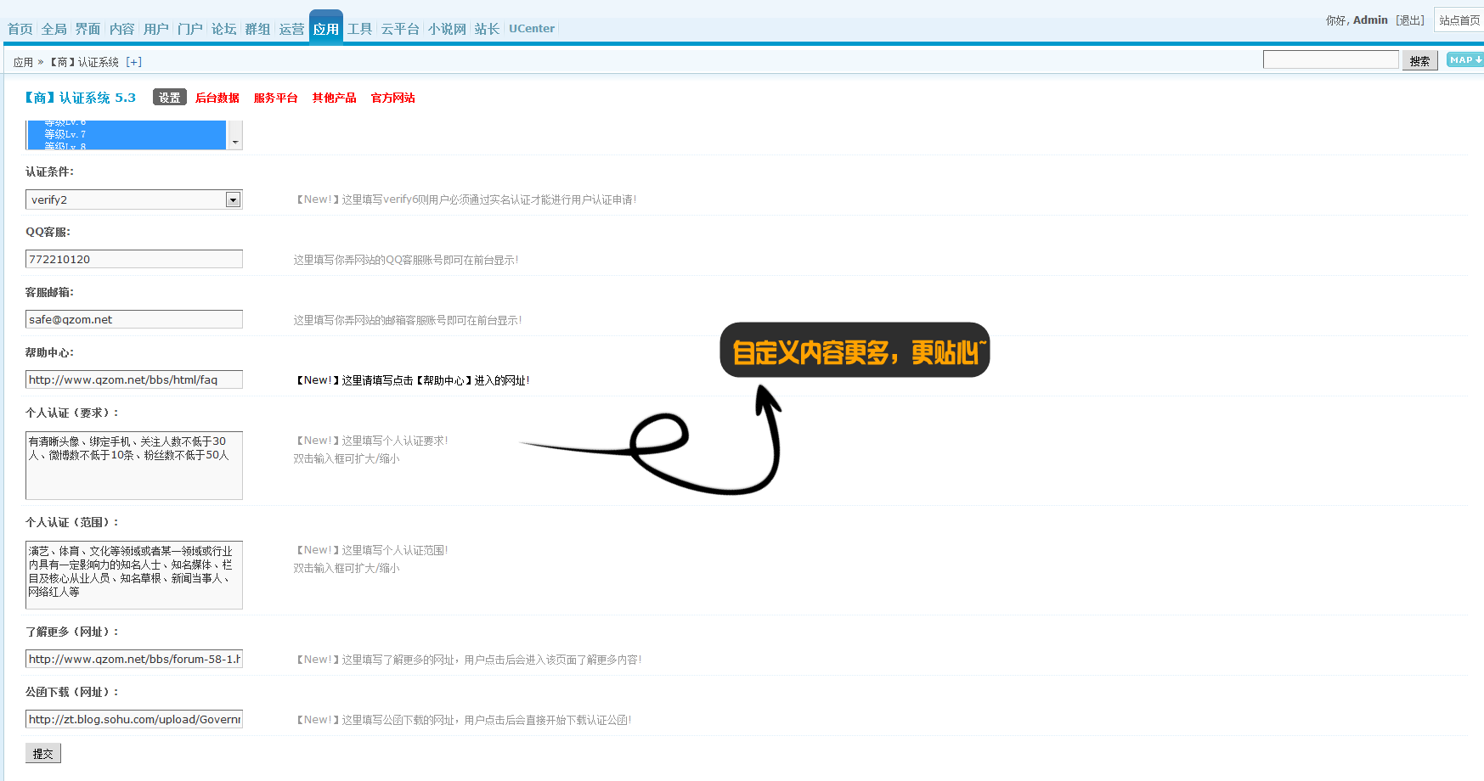Click the 帮助中心 URL input field
This screenshot has width=1484, height=781.
(134, 379)
